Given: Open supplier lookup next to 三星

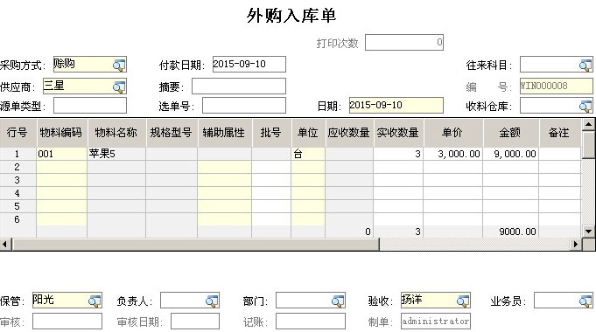Looking at the screenshot, I should [x=119, y=86].
